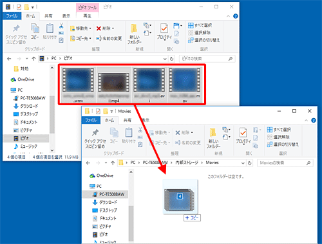Select Desktop in Video window sidebar
Image resolution: width=322 pixels, height=244 pixels.
click(x=26, y=114)
